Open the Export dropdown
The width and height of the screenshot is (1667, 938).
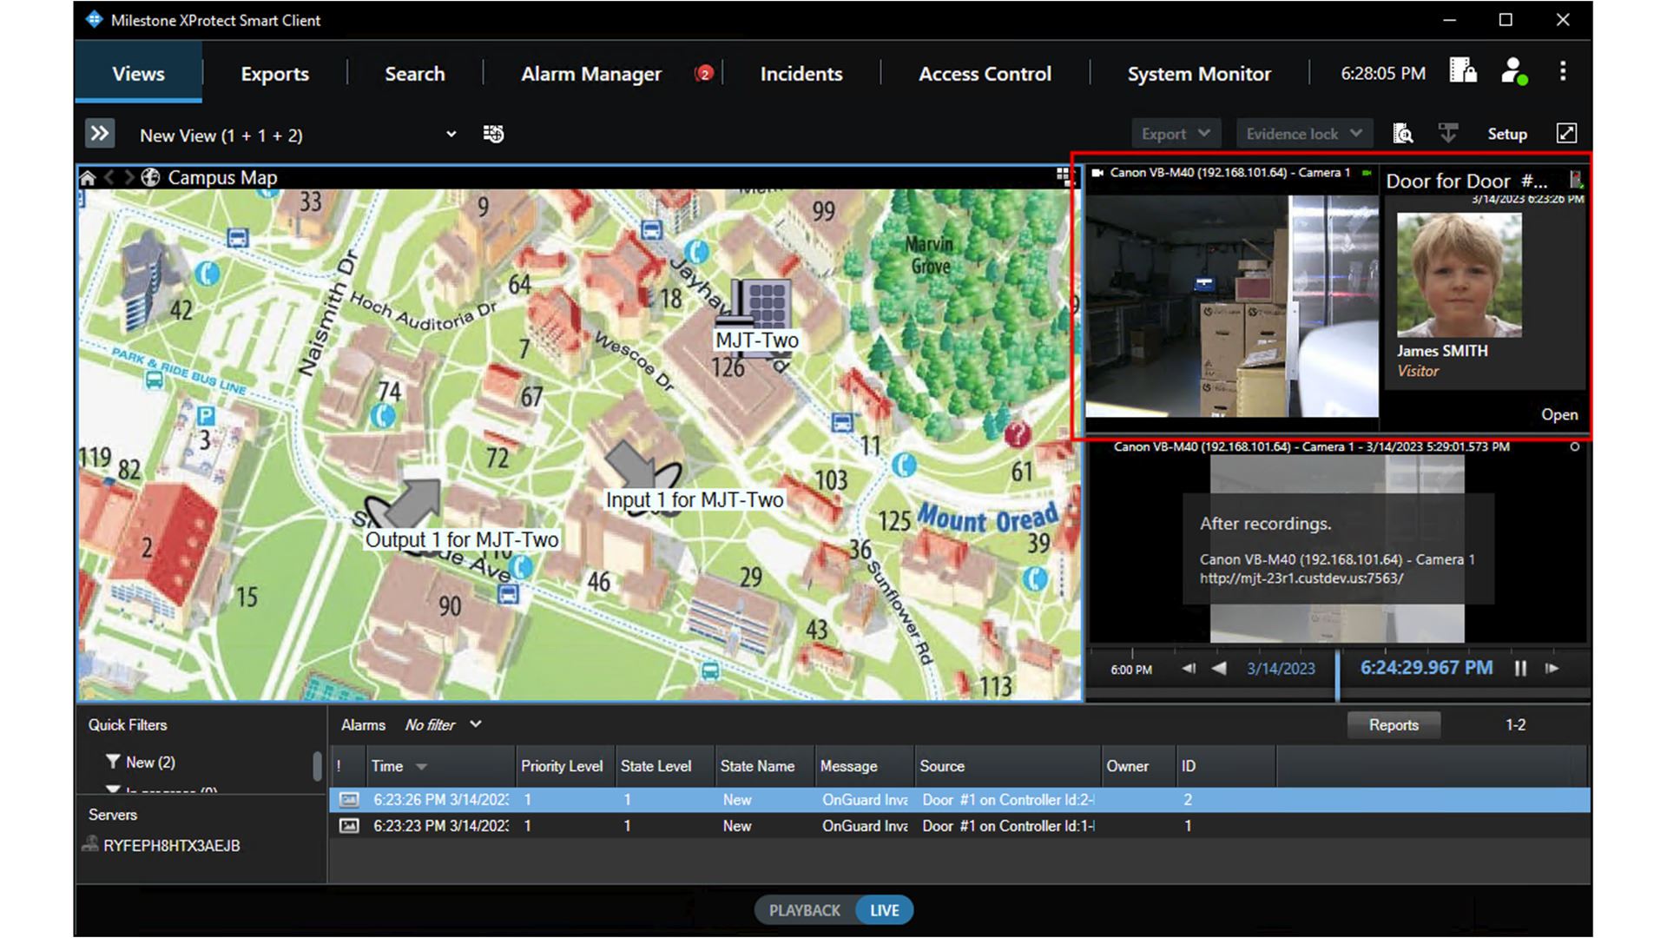1175,134
